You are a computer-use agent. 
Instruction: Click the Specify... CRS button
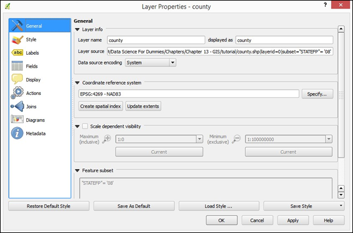317,94
